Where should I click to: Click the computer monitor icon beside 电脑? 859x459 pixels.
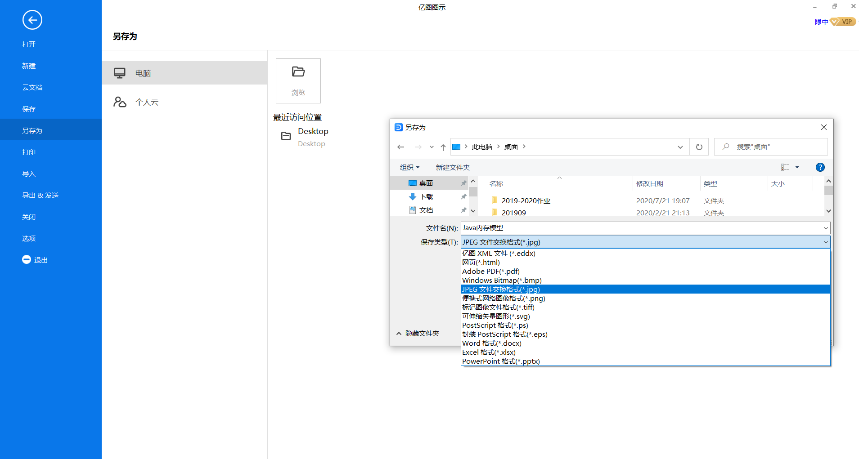click(120, 73)
